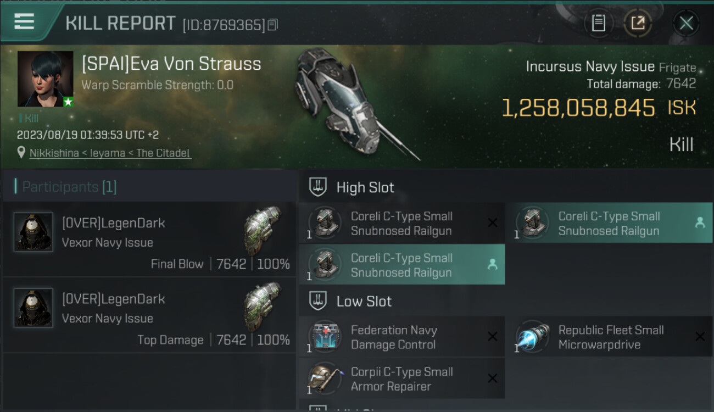Select the top-right highlighted Snubnosed Railgun item
The height and width of the screenshot is (412, 714).
pyautogui.click(x=609, y=223)
